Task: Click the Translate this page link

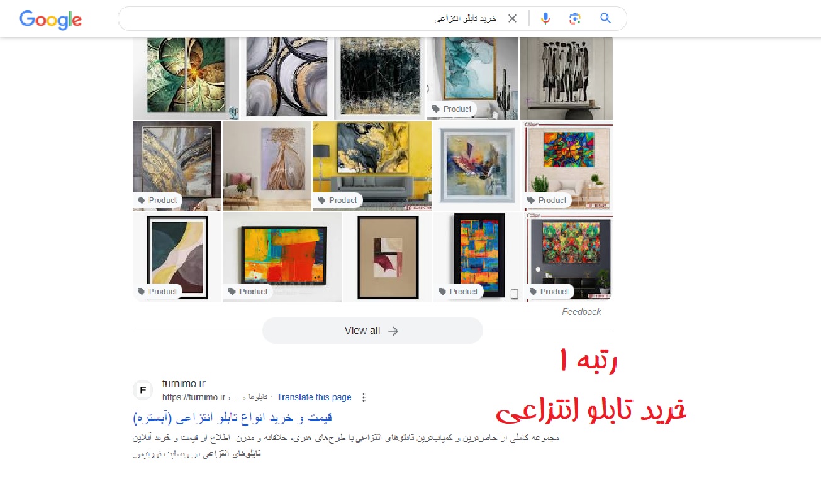Action: click(x=314, y=397)
